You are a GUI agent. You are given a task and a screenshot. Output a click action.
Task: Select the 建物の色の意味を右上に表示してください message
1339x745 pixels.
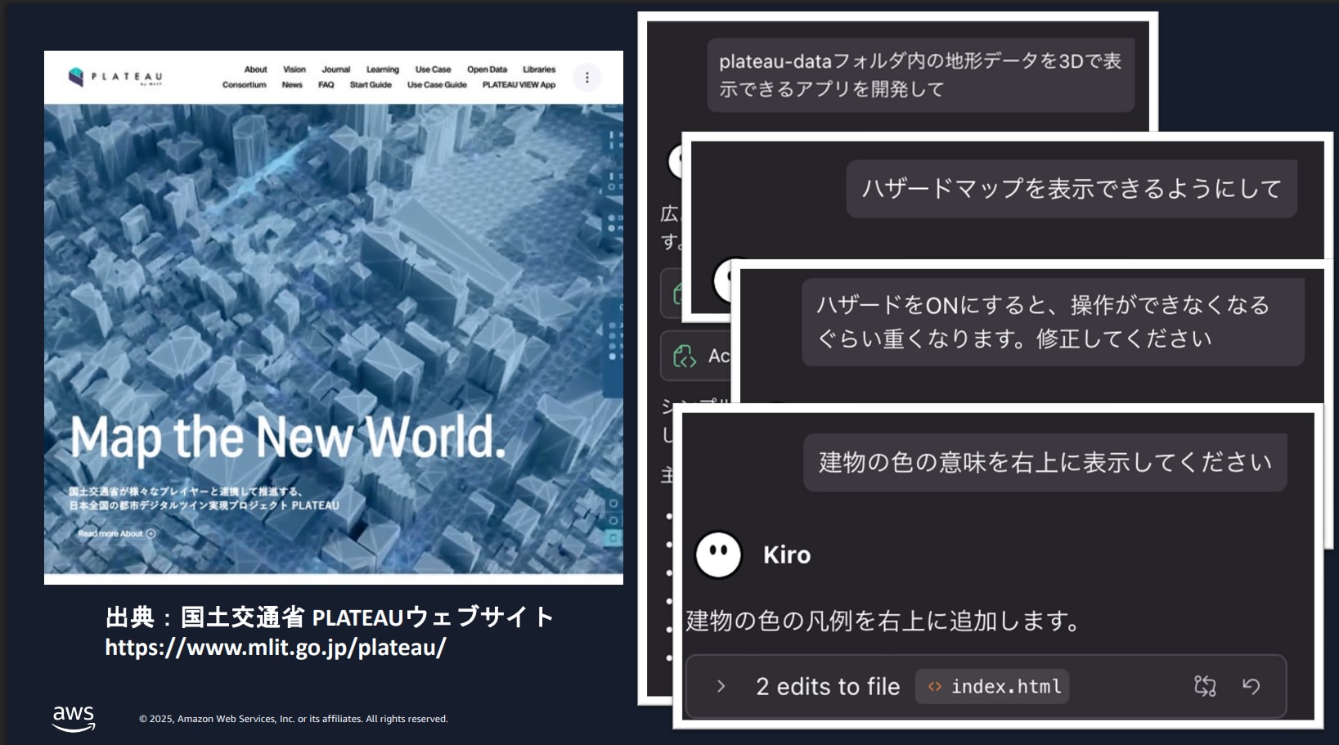[x=1045, y=463]
